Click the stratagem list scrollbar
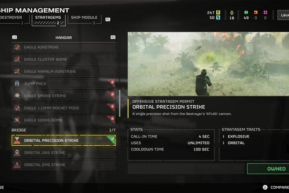 [x=119, y=103]
